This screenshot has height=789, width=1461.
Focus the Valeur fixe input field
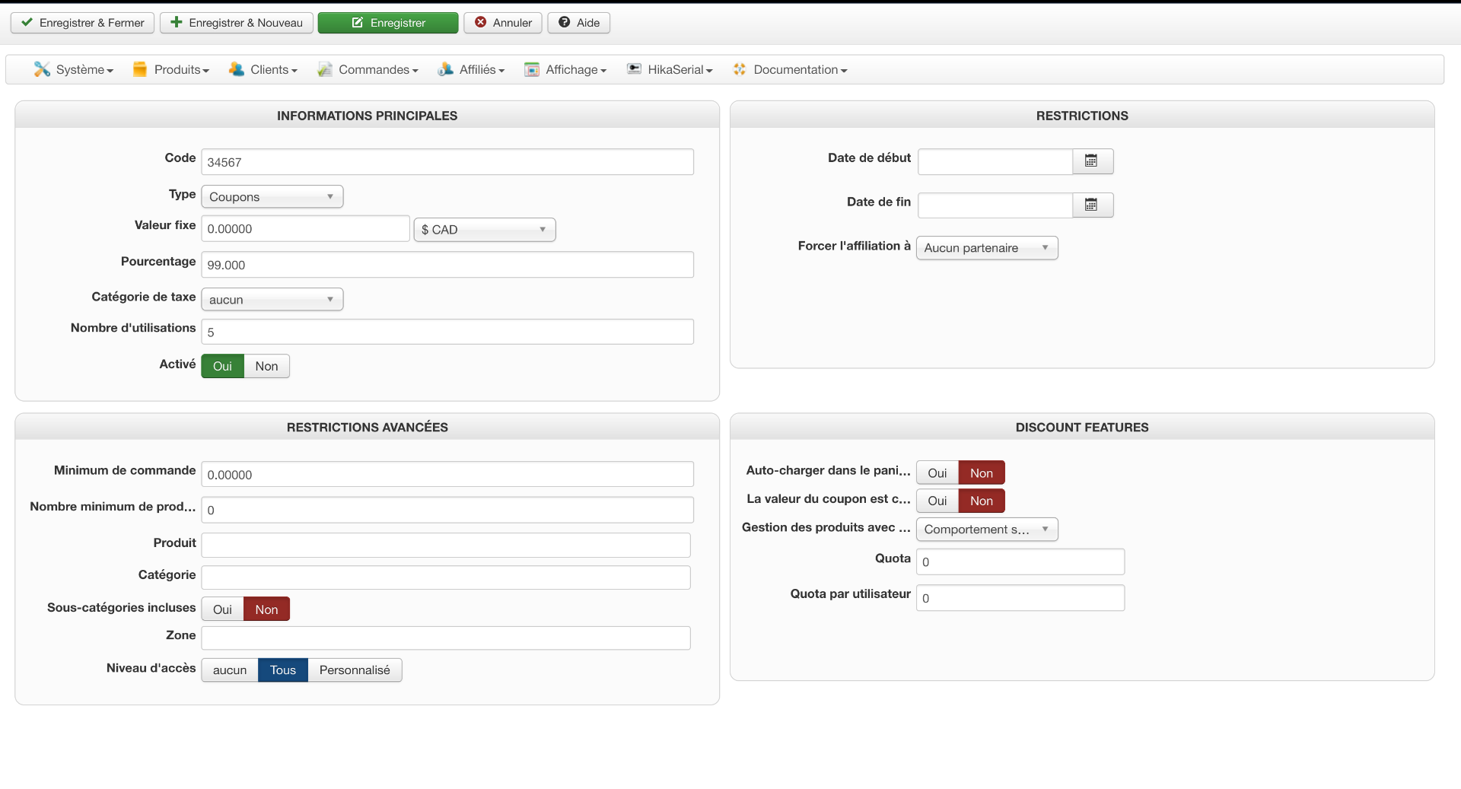[x=305, y=229]
